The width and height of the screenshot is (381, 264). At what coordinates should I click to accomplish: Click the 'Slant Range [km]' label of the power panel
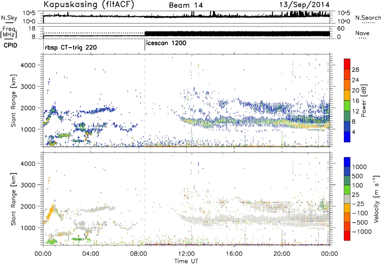13,101
